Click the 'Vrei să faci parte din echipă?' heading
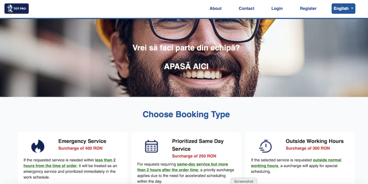The height and width of the screenshot is (184, 368). tap(186, 48)
